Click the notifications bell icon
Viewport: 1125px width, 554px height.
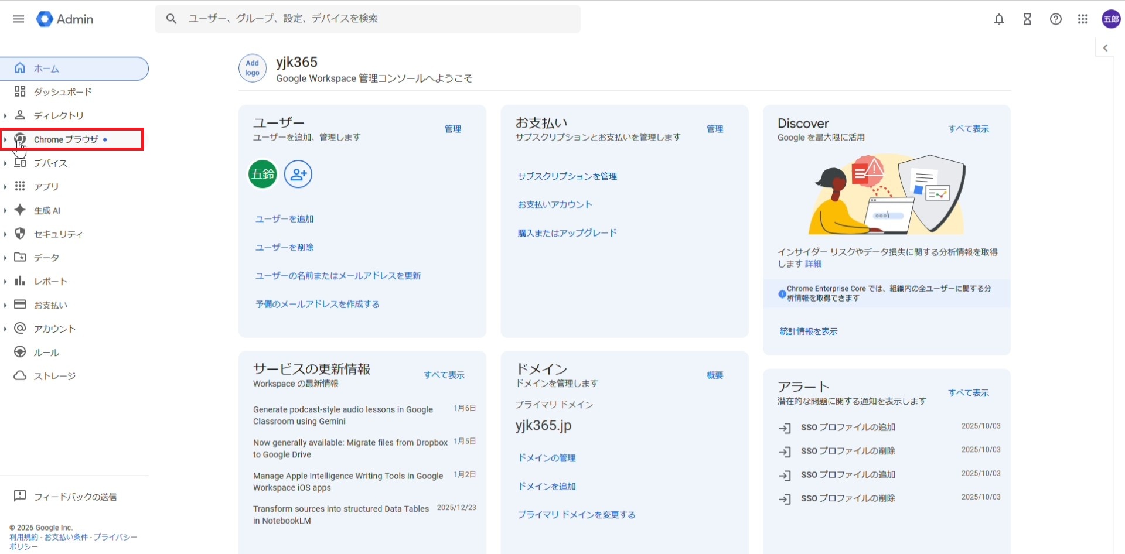(999, 19)
